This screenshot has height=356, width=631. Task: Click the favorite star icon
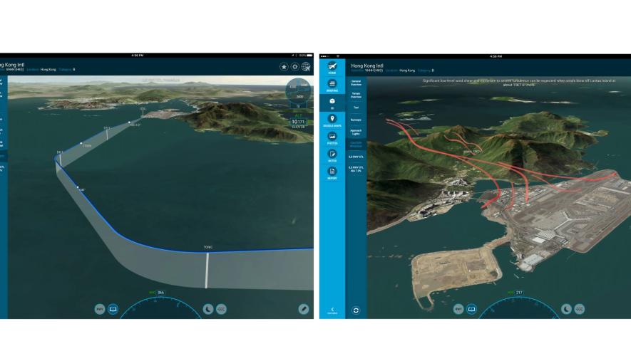[284, 66]
